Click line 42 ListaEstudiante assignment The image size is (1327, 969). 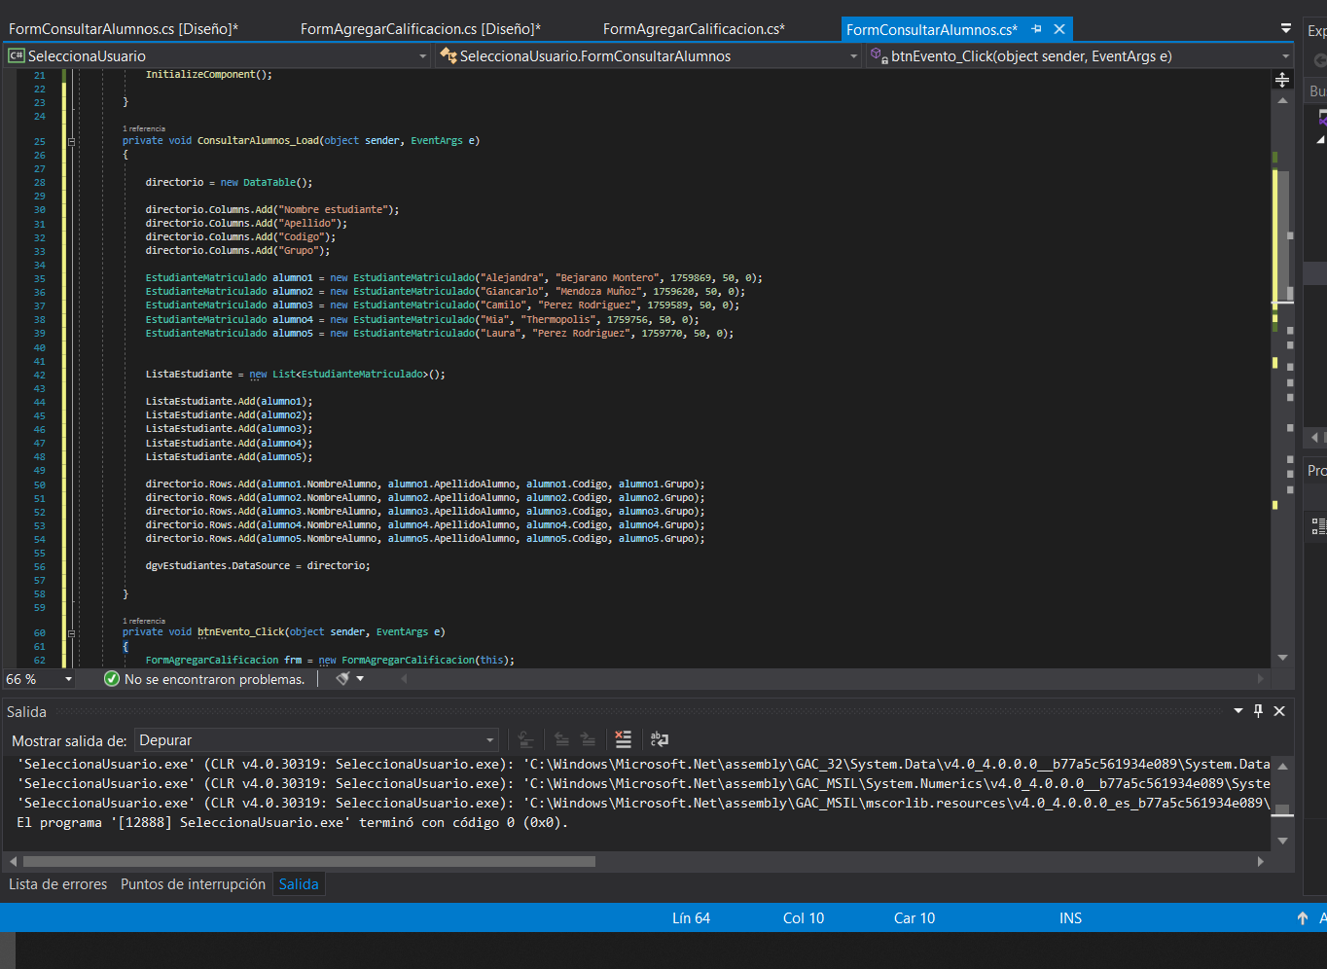point(295,375)
